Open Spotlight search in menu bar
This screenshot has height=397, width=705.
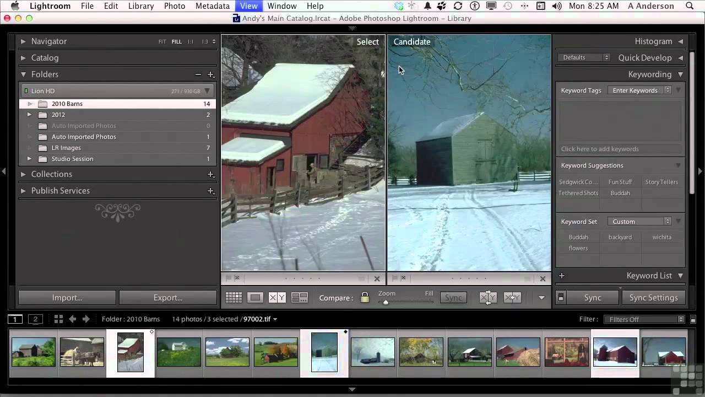690,6
